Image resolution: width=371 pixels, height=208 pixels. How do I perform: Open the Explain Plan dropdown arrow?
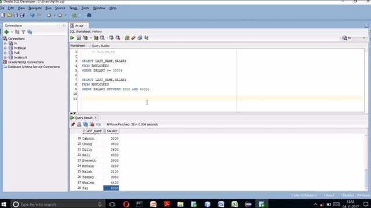(90, 38)
